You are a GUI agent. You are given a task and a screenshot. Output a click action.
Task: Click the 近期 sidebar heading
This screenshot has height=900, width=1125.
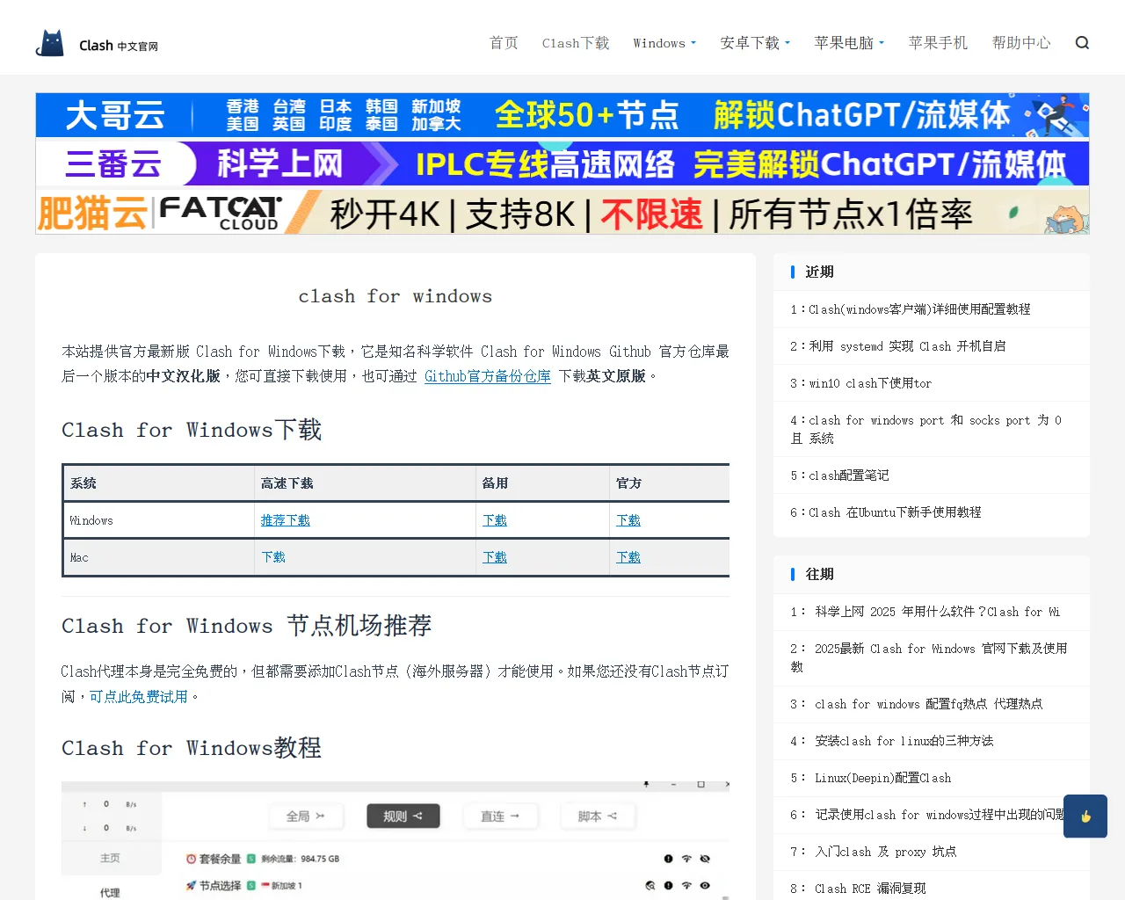click(x=819, y=272)
